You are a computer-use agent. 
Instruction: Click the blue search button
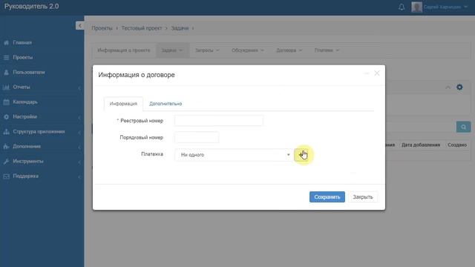tap(463, 127)
